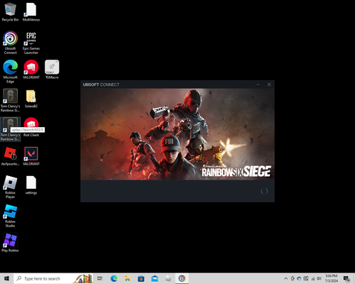Open the Mail app from the taskbar
Image resolution: width=355 pixels, height=284 pixels.
155,278
